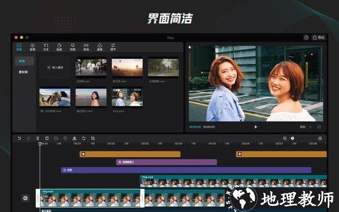Click the timeline zoom slider handle
This screenshot has width=339, height=212.
293,139
